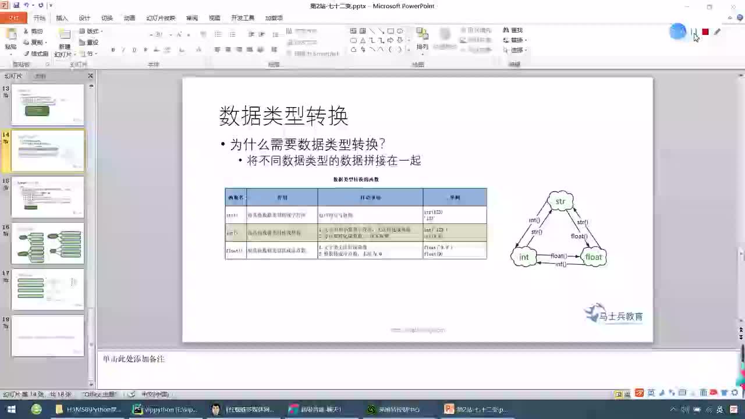Open the 开发工具 (Developer) tab
This screenshot has height=419, width=745.
coord(243,18)
